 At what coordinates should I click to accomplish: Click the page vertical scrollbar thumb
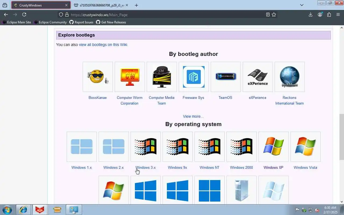click(x=342, y=137)
